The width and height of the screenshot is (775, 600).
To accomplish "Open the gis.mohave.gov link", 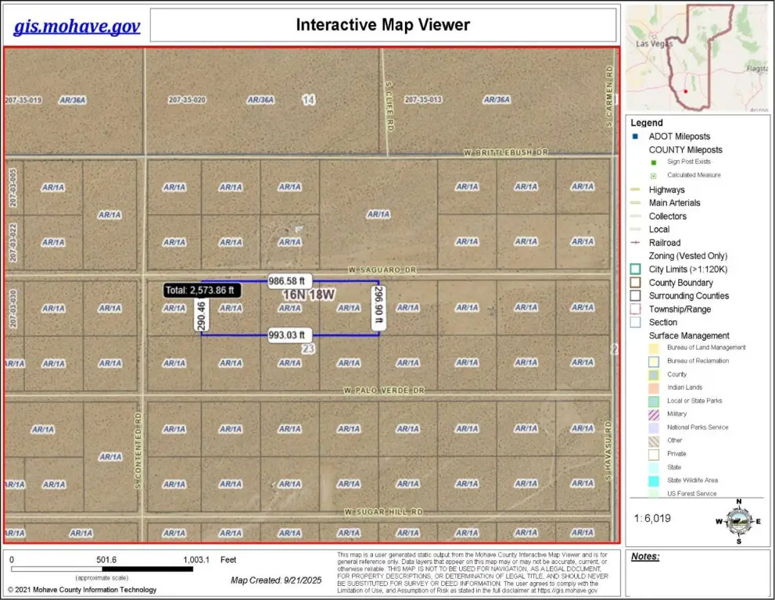I will click(x=77, y=27).
